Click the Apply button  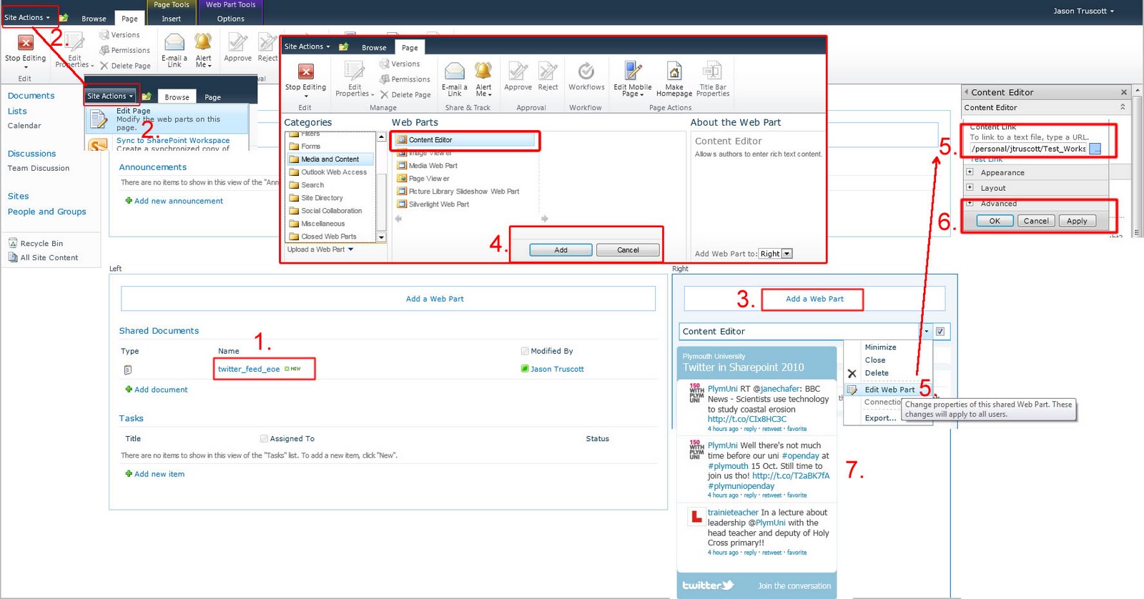tap(1077, 221)
